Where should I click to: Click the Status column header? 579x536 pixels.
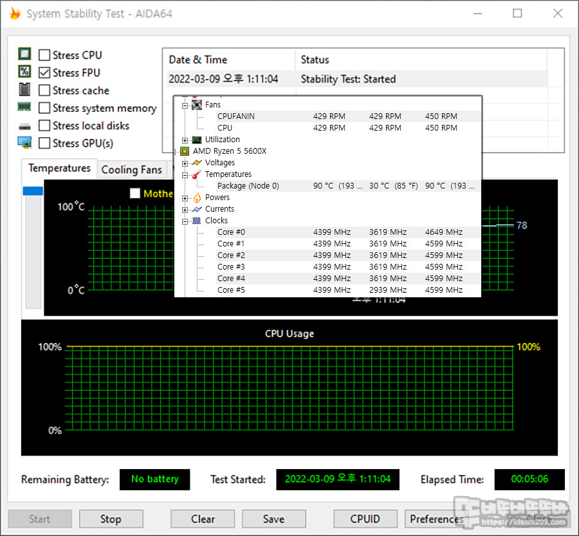[x=421, y=60]
